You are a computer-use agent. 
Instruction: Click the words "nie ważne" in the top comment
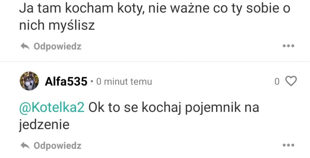click(x=179, y=8)
